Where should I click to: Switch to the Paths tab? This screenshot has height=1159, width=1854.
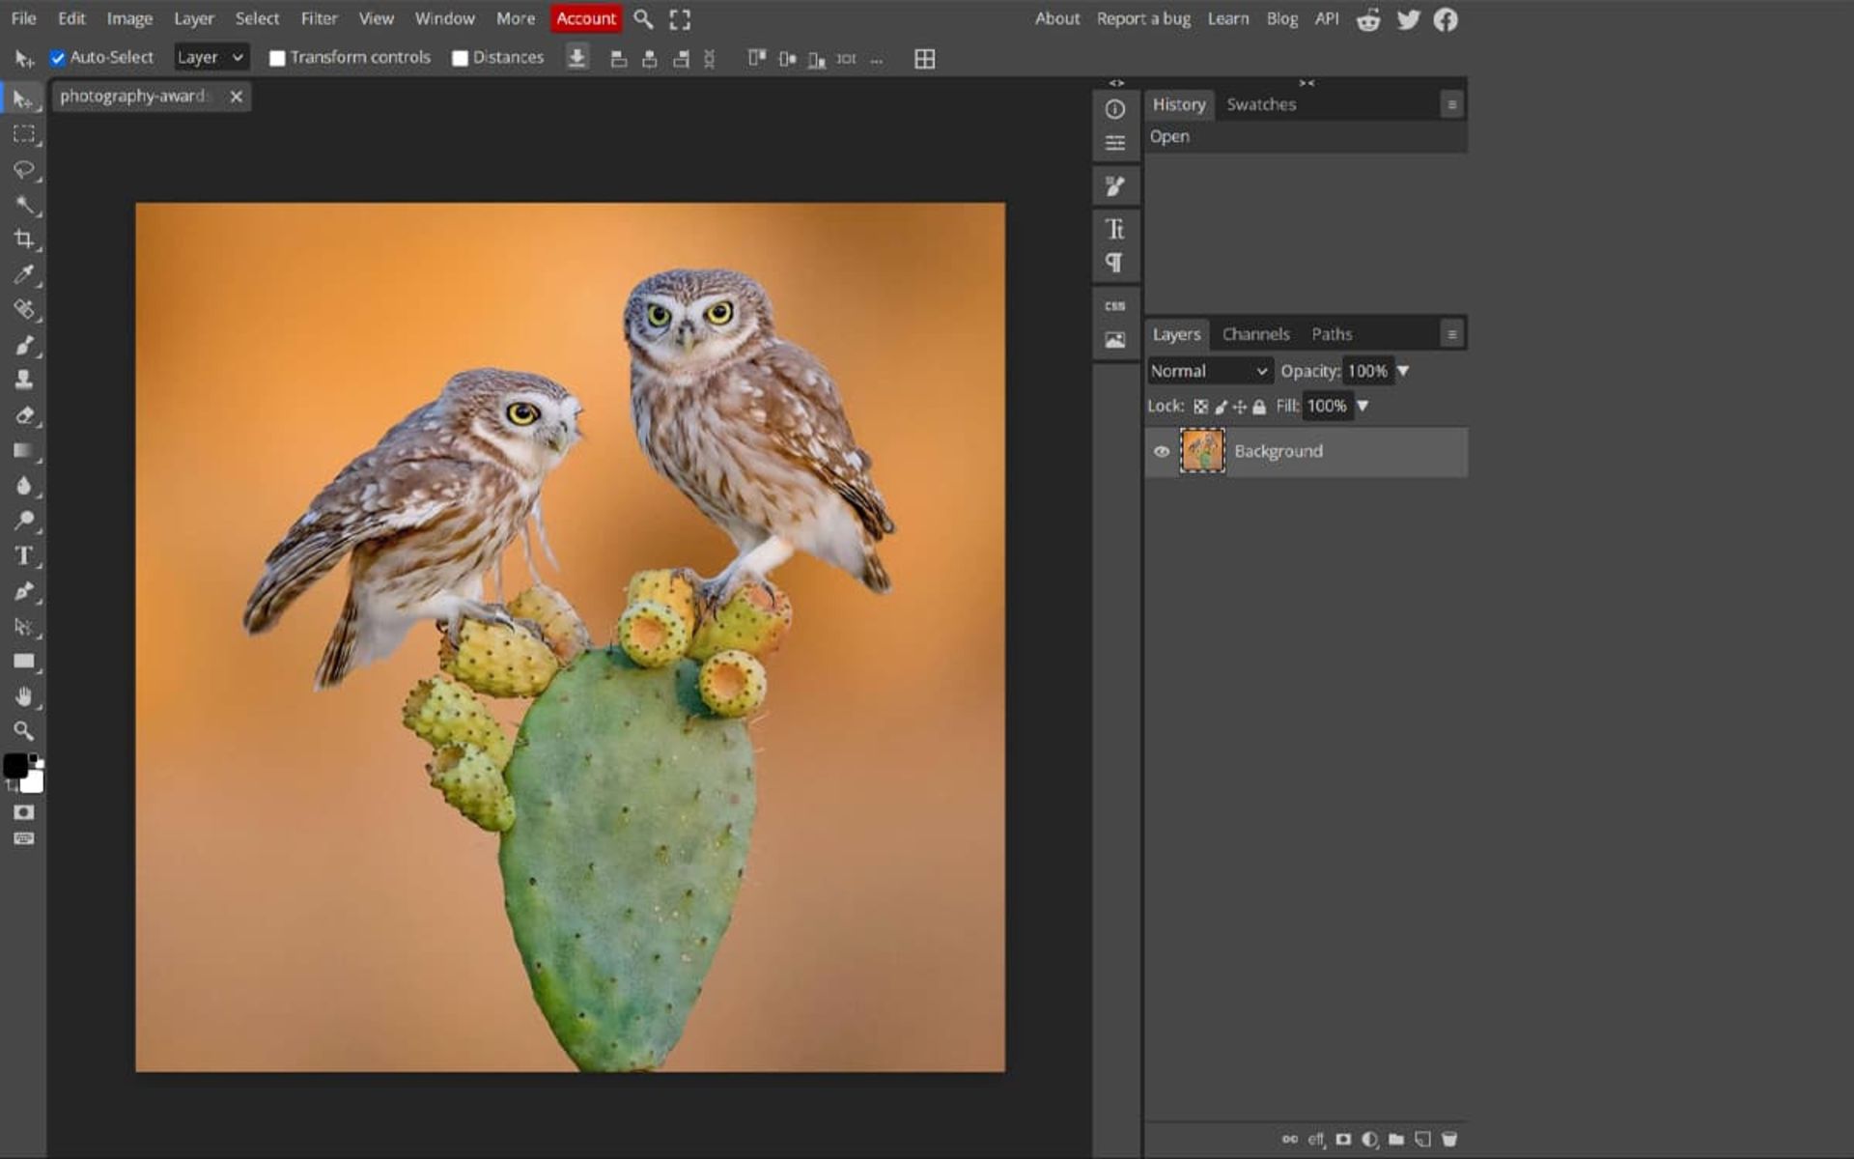(1332, 334)
